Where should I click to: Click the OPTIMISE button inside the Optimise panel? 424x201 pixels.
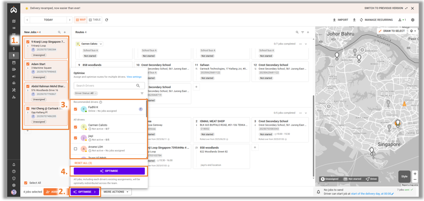coord(109,171)
